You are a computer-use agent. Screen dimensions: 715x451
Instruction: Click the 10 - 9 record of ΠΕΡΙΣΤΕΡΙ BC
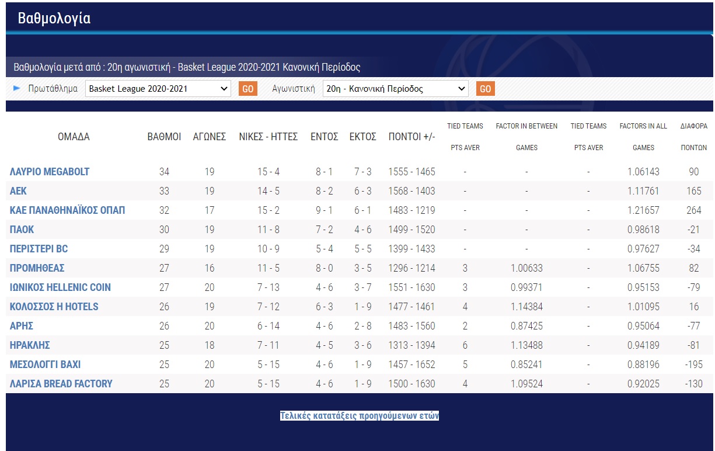click(x=268, y=249)
